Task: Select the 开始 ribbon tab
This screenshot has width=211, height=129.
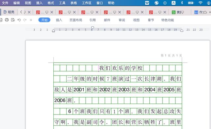Action: (x=45, y=20)
